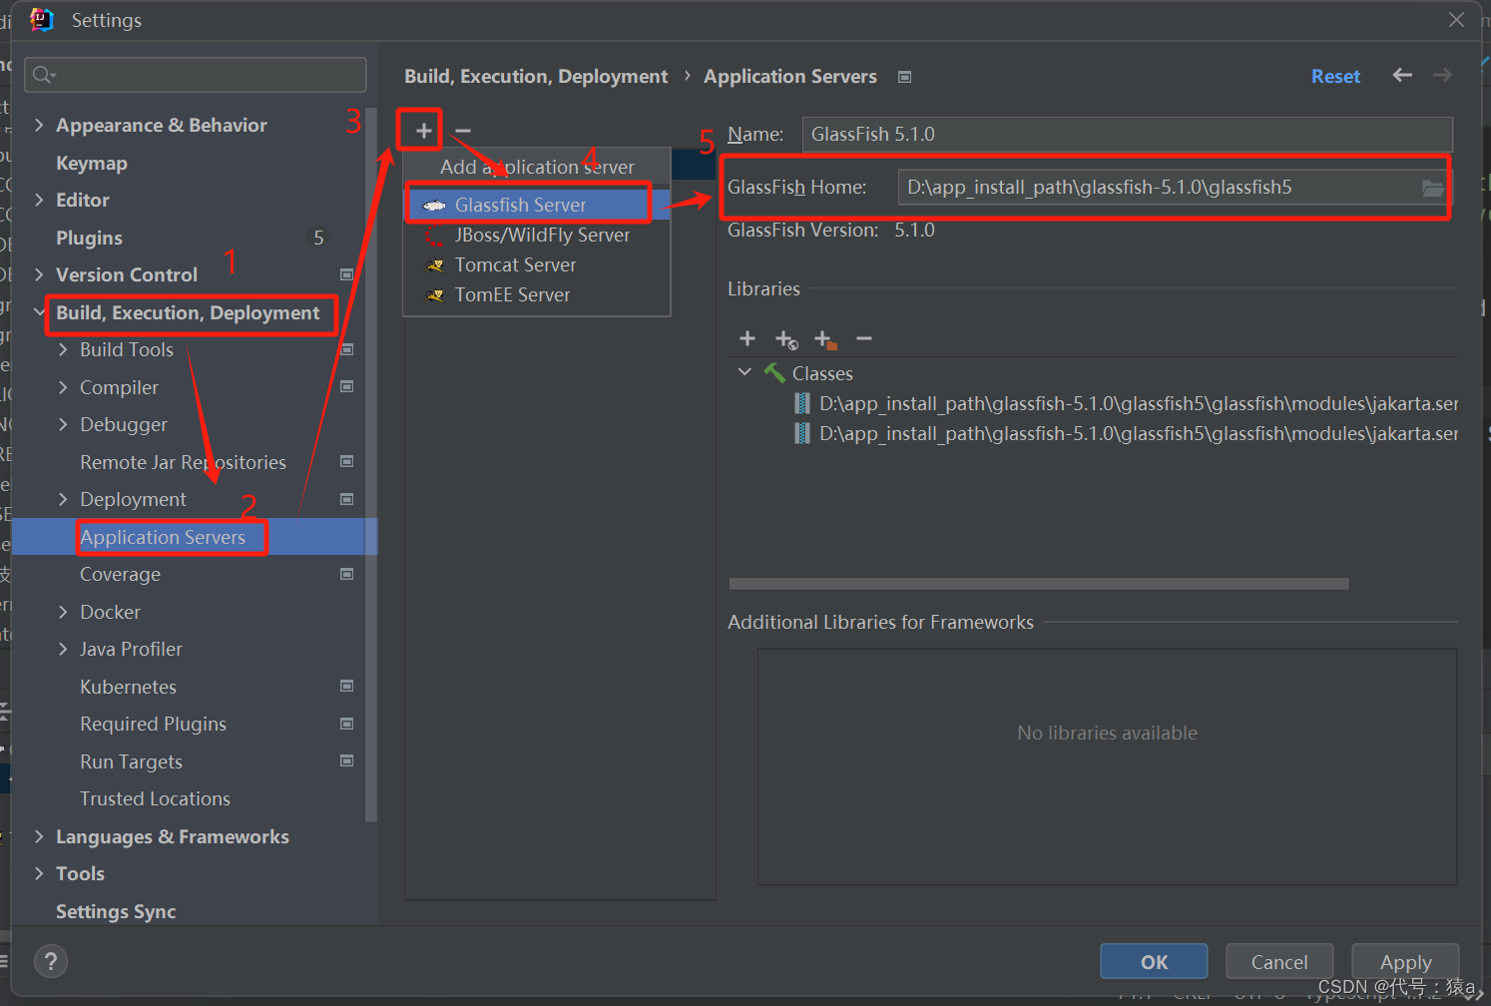This screenshot has width=1491, height=1006.
Task: Open folder browser for GlassFish Home path
Action: 1434,187
